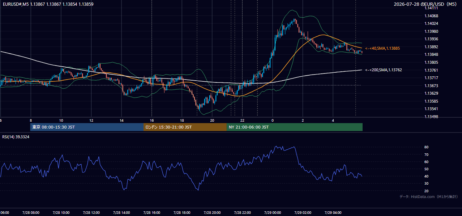Screen dimensions: 462x216
Task: Click price axis value 1.13936
Action: tap(432, 39)
